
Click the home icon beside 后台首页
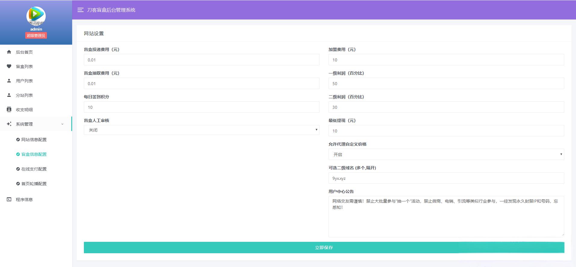click(9, 52)
